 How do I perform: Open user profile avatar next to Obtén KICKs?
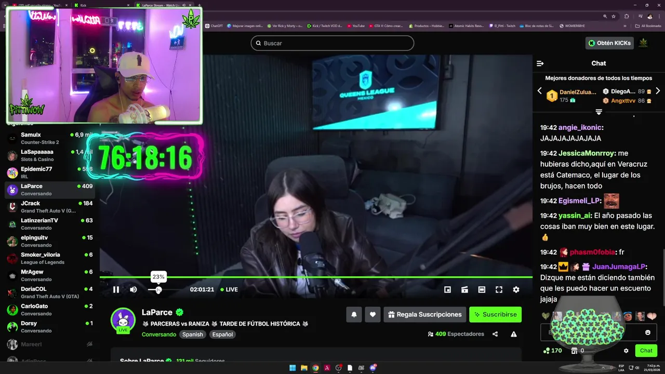pos(643,43)
